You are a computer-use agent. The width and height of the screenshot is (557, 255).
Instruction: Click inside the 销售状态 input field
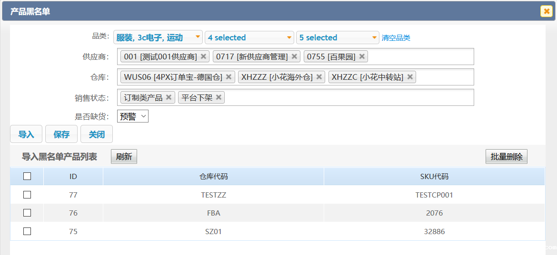pos(348,97)
